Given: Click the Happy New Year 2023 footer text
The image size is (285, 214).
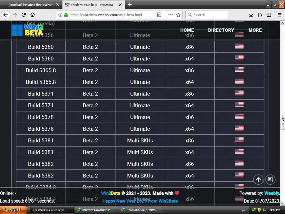Looking at the screenshot, I should point(140,201).
